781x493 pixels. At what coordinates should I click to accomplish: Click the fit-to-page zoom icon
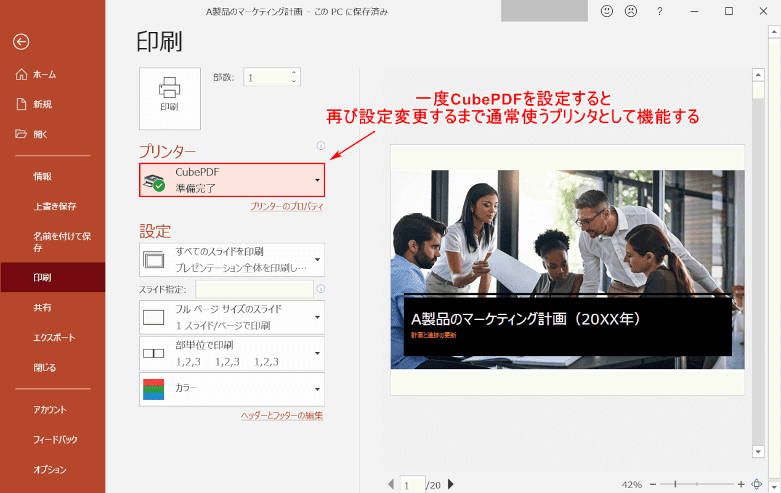click(x=757, y=484)
